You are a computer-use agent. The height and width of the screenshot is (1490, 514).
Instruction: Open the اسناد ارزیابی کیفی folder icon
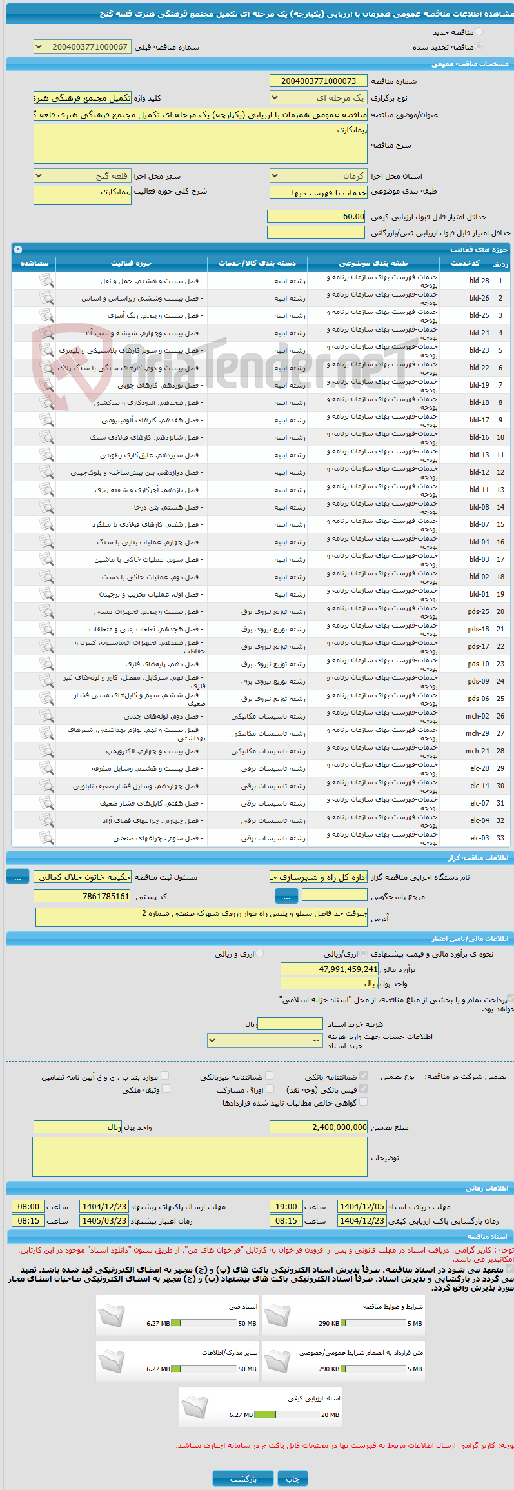click(195, 1407)
